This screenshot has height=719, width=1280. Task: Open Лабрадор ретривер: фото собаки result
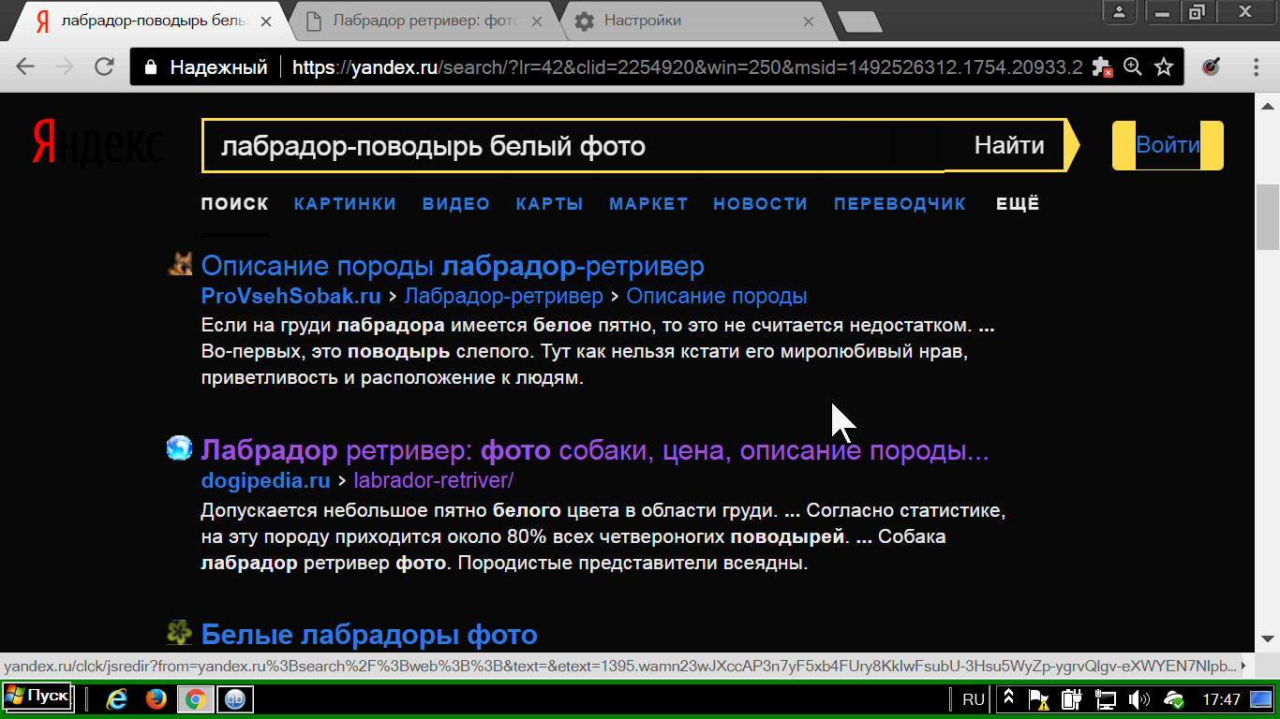[x=595, y=450]
